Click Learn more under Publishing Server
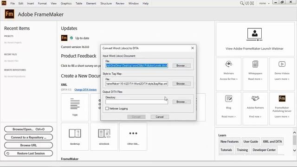The width and height of the screenshot is (297, 167). [x=282, y=116]
